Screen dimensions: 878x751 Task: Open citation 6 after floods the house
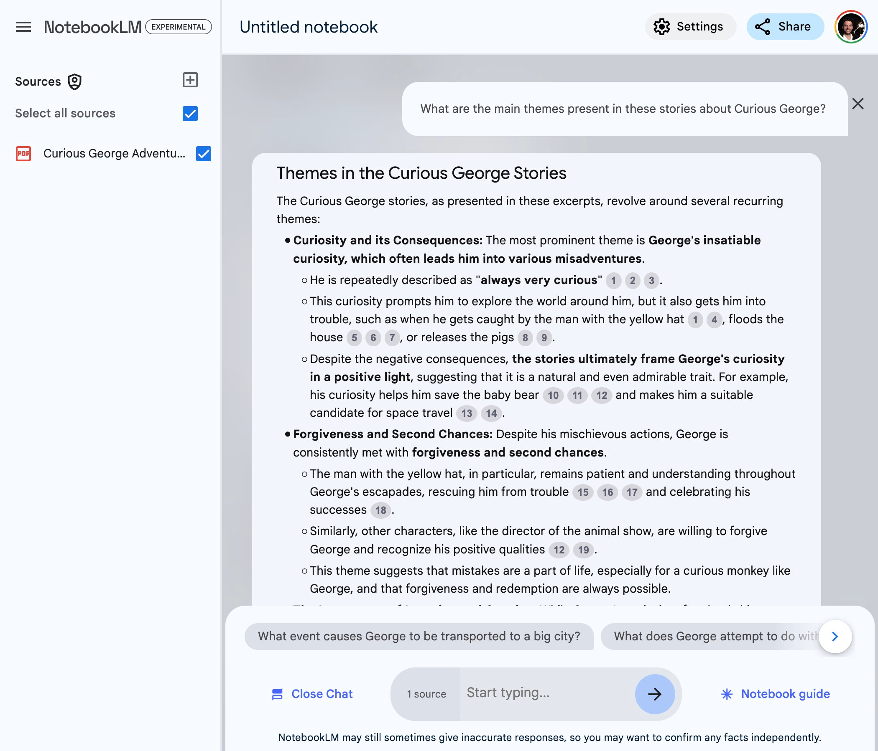pos(373,338)
